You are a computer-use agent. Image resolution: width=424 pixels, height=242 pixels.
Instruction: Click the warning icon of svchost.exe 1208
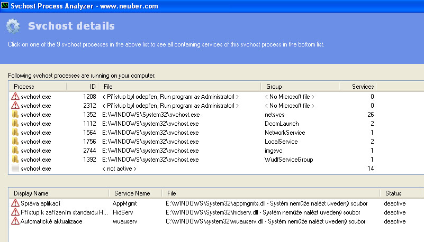point(15,96)
